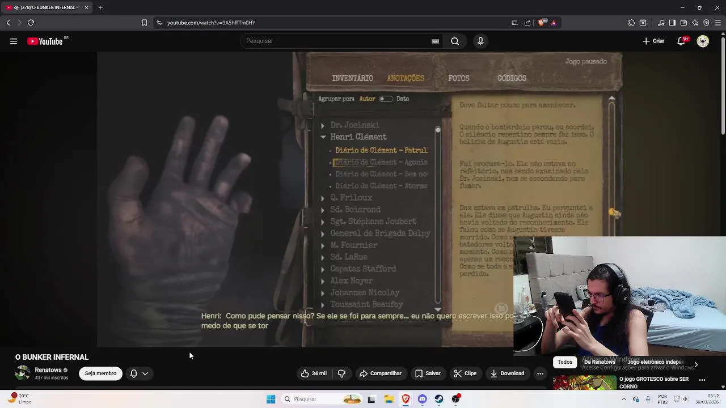Select the De Renatows filter chip

tap(600, 362)
